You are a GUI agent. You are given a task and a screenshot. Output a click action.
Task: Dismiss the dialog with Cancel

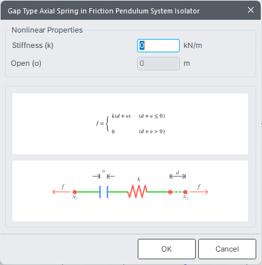227,249
